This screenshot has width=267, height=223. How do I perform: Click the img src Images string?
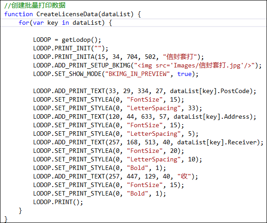[x=194, y=66]
